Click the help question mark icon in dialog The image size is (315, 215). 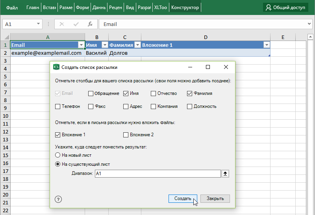[58, 199]
